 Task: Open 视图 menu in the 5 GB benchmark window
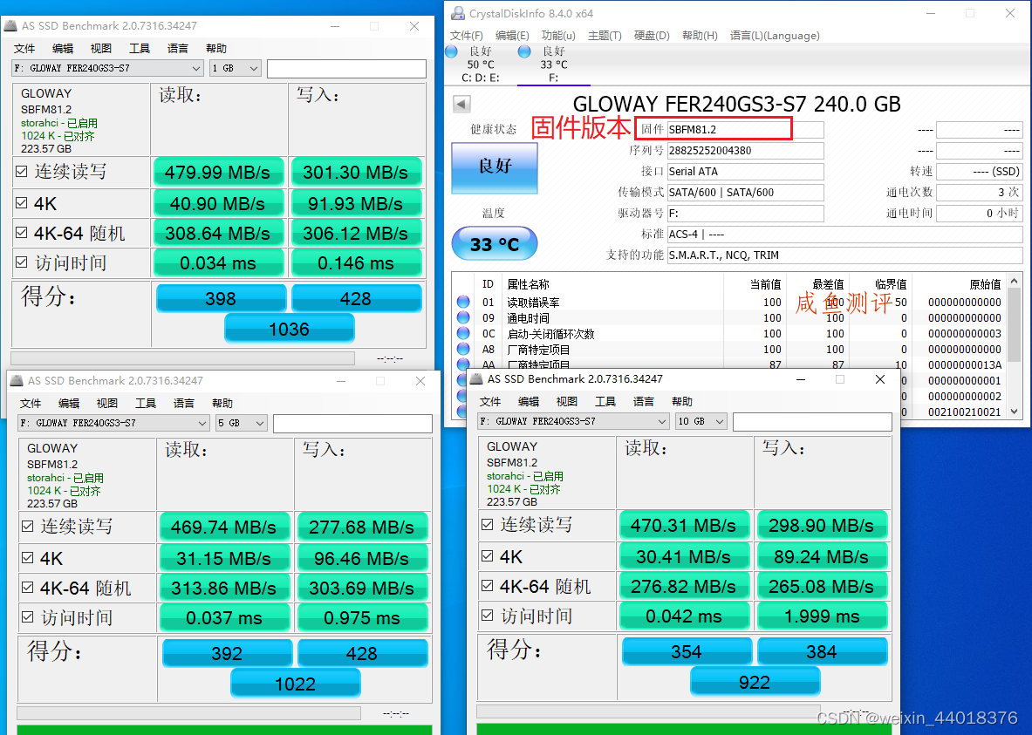click(x=106, y=404)
